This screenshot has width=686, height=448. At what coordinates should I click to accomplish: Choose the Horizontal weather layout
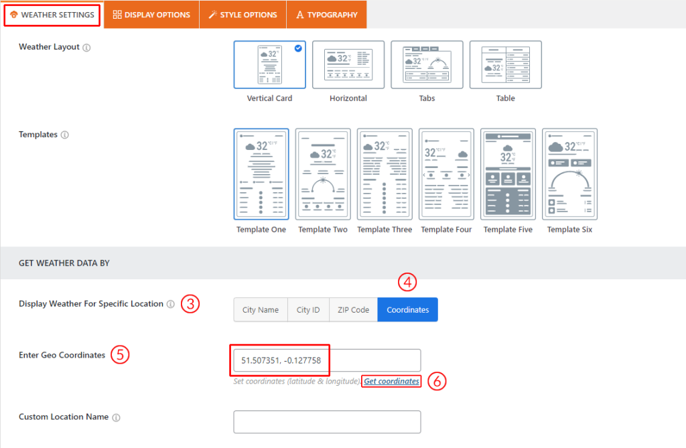348,65
